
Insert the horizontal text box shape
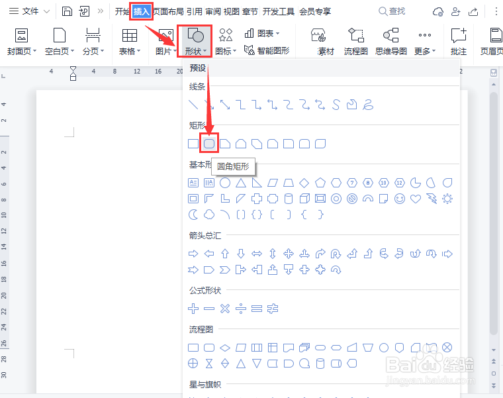coord(193,183)
